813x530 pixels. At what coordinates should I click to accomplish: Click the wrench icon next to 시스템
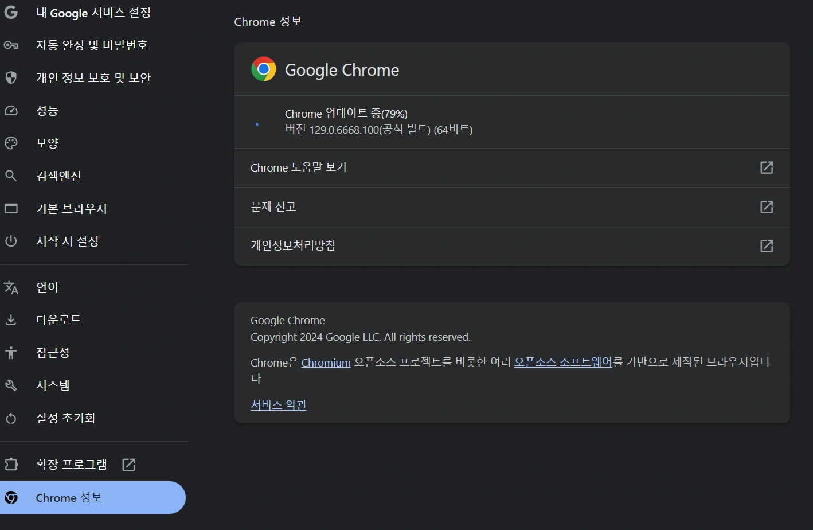(x=11, y=385)
